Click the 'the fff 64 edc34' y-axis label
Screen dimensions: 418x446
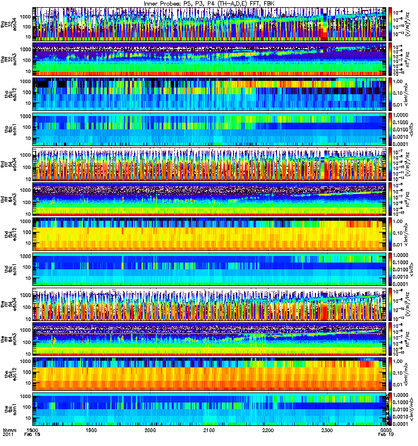[9, 304]
